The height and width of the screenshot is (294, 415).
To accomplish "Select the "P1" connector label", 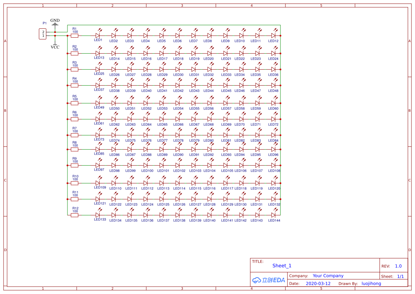I will point(44,23).
